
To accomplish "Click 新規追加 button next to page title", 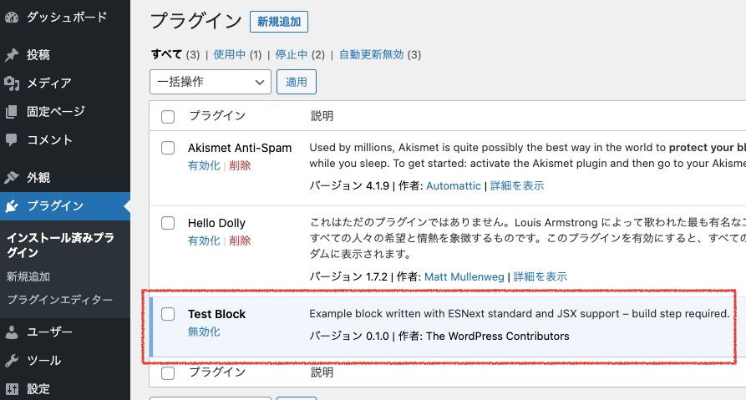I will coord(279,22).
